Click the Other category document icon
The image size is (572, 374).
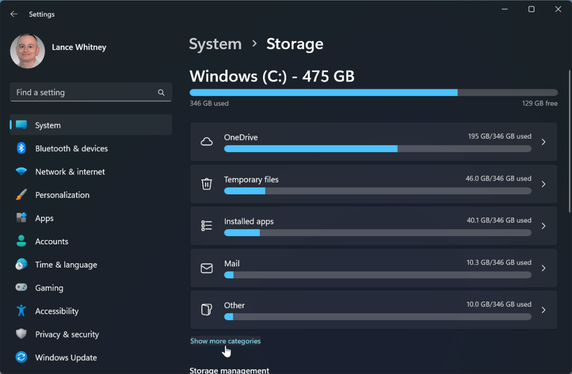206,309
